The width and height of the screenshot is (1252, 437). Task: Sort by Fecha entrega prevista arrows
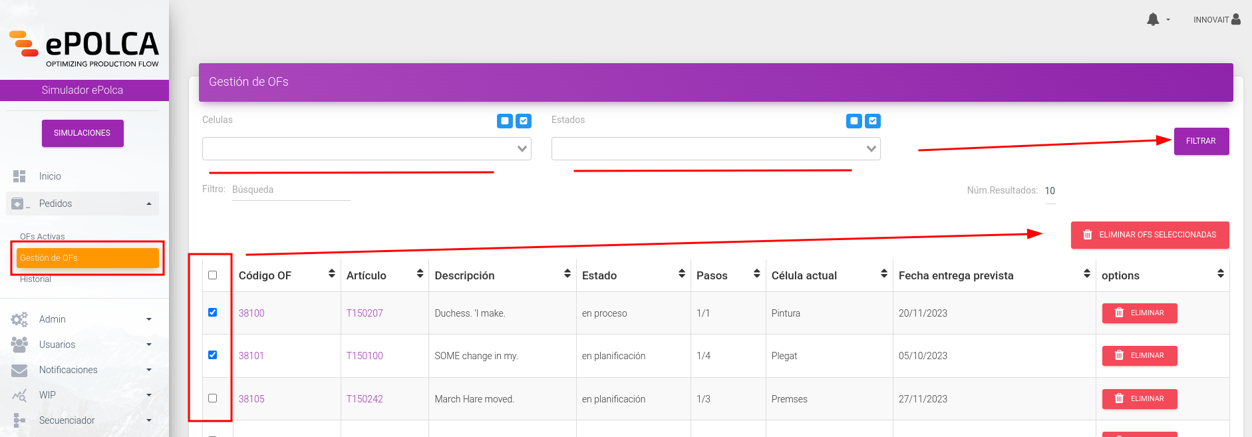coord(1086,274)
